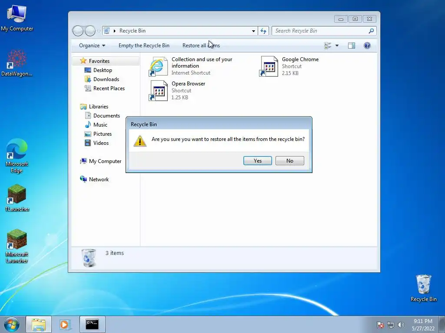Click Restore all items in toolbar
This screenshot has width=445, height=333.
pyautogui.click(x=201, y=46)
